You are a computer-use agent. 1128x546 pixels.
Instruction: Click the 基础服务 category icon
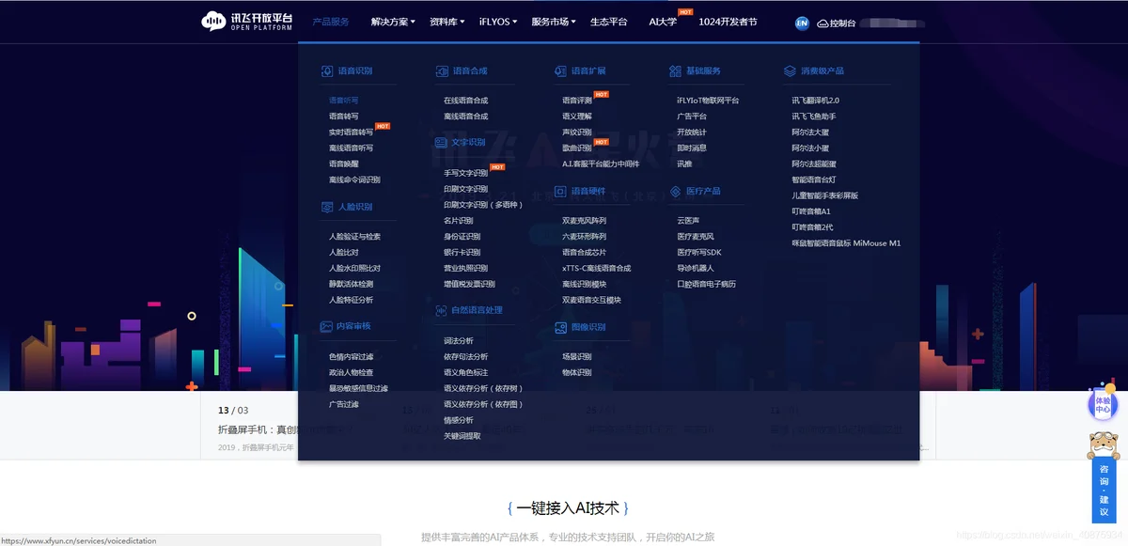[676, 70]
